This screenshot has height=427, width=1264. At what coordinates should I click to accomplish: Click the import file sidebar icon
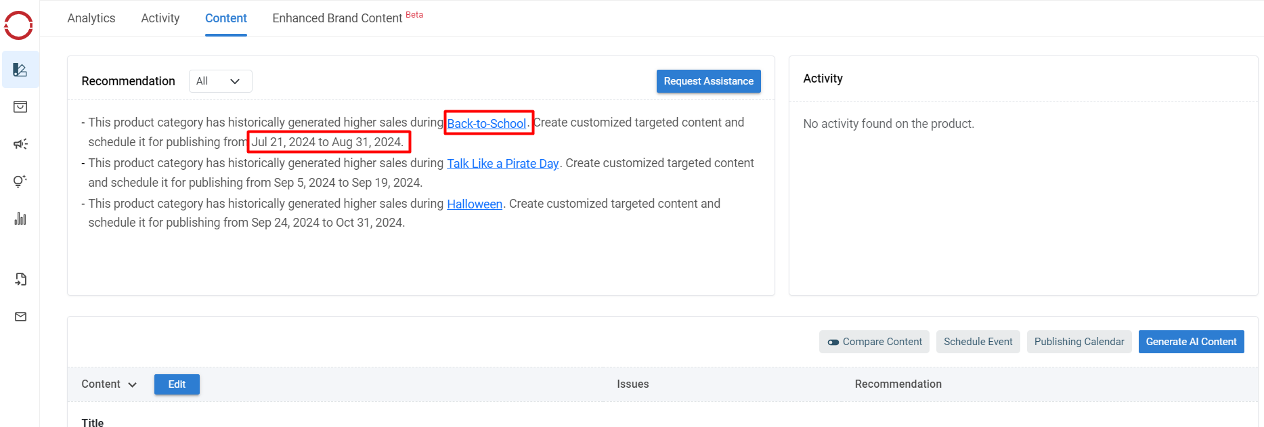20,279
